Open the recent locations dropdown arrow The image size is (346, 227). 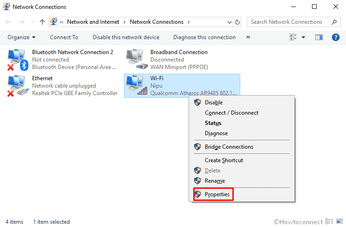point(33,21)
